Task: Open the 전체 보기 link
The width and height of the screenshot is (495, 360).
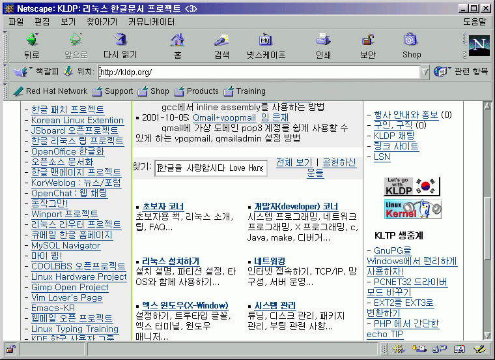Action: (294, 162)
